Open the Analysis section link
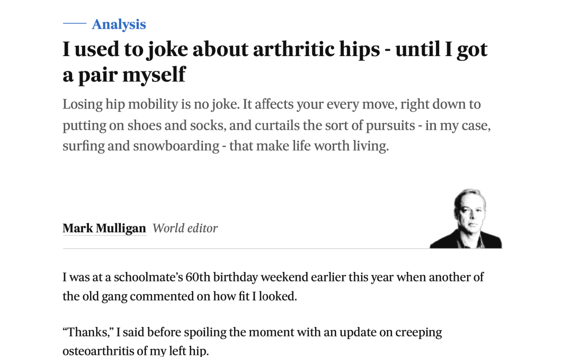 (x=119, y=24)
